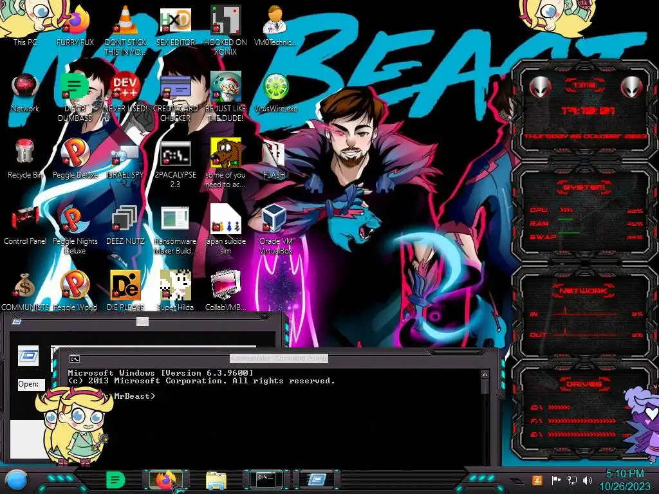
Task: Click the Start orb button
Action: pos(17,480)
